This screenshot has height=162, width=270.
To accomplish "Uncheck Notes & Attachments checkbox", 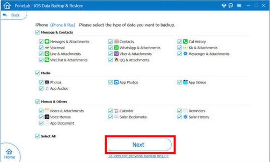I will 41,111.
